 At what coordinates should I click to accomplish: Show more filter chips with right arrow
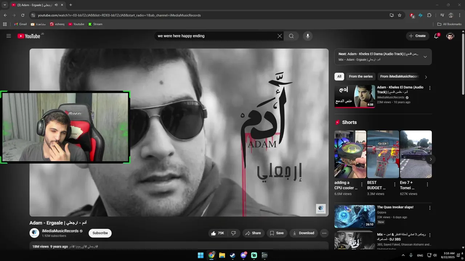(426, 77)
